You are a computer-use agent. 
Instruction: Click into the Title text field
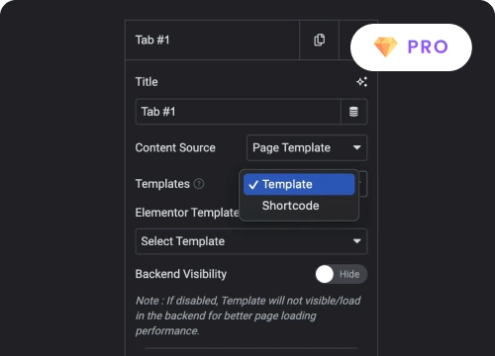click(x=239, y=112)
